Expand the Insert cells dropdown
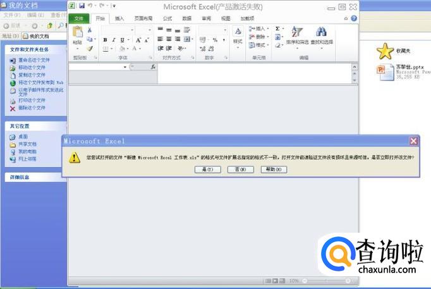This screenshot has width=431, height=289. 268,28
